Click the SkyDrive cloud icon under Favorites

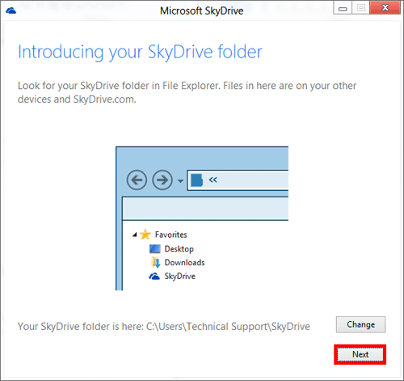(154, 276)
